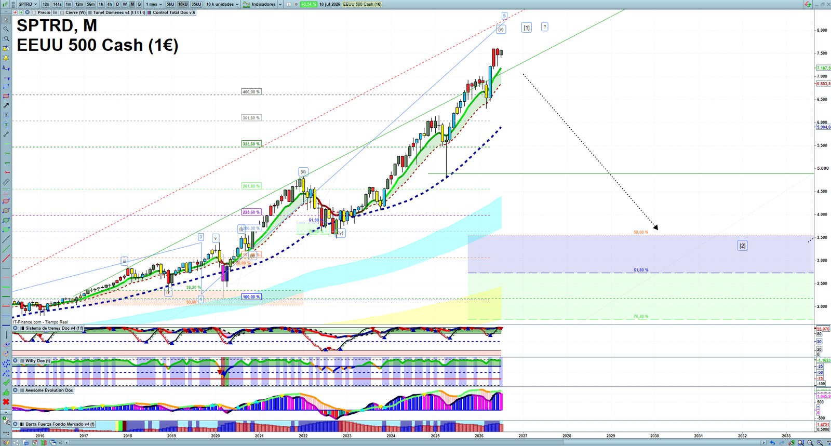The height and width of the screenshot is (446, 831).
Task: Select the blue rectangle drawing tool
Action: [6, 87]
